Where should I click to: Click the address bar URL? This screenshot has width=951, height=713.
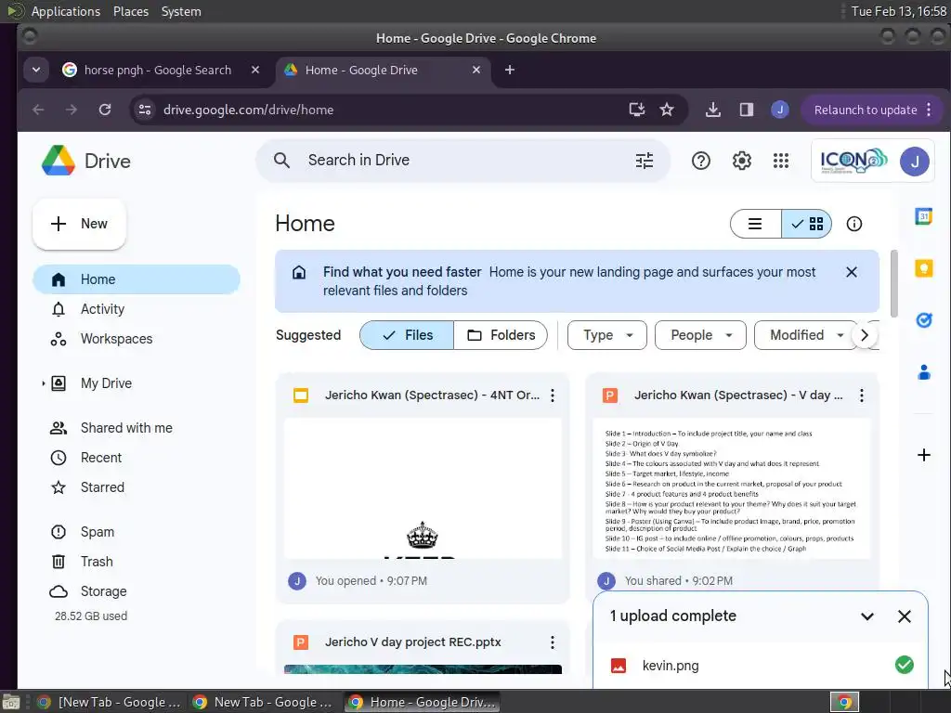coord(248,110)
